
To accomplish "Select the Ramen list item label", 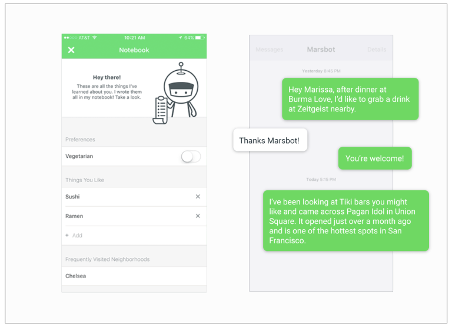I will click(74, 216).
